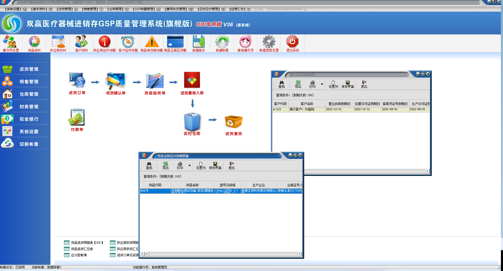Click 查找 in 货品注册证件到期预警 window
Viewport: 503px width, 271px height.
149,166
